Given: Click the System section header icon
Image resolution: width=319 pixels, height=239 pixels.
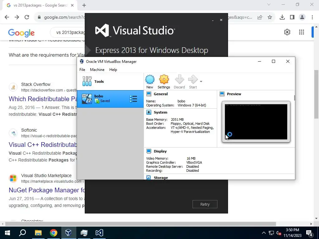Looking at the screenshot, I should [149, 112].
